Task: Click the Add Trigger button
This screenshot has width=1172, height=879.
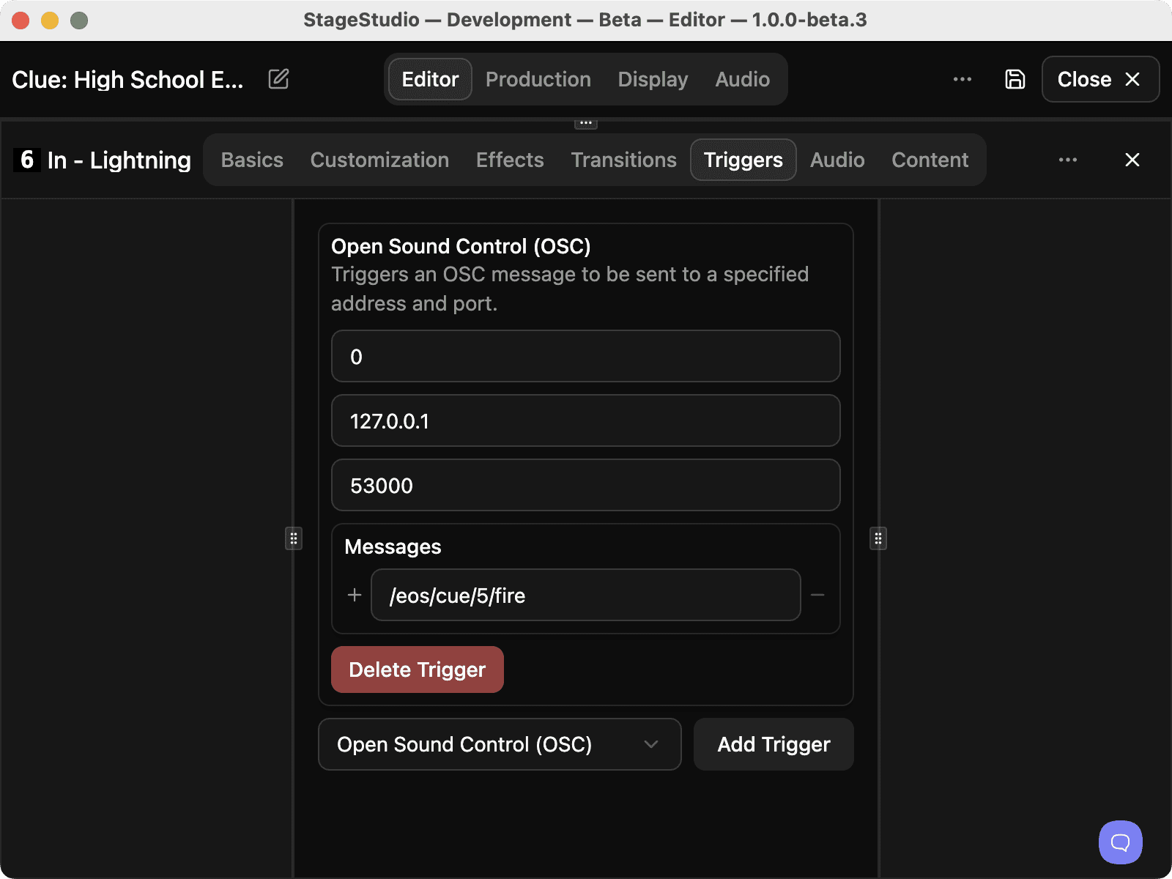Action: pos(774,744)
